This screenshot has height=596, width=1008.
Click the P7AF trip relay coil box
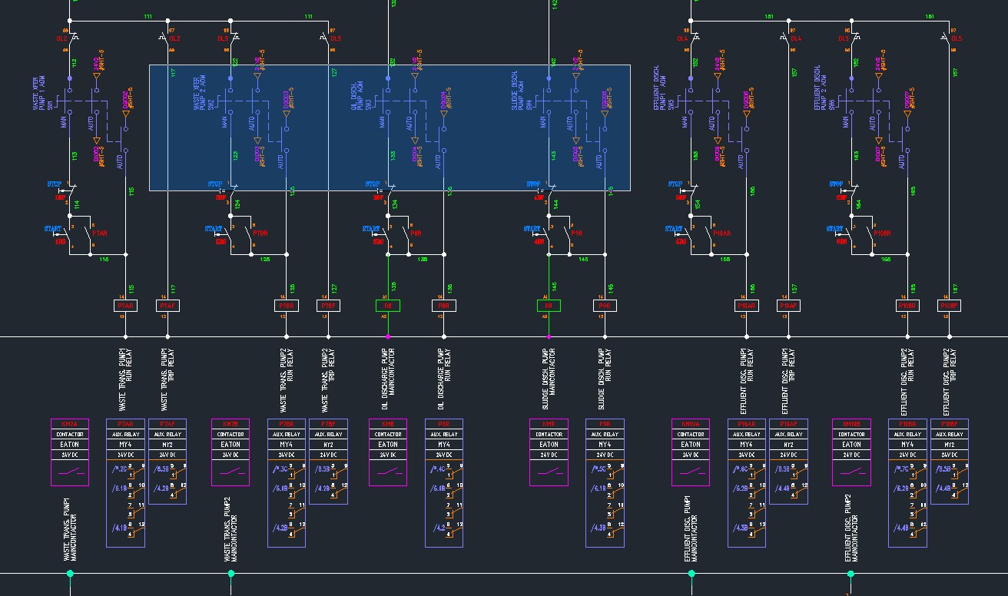[167, 306]
